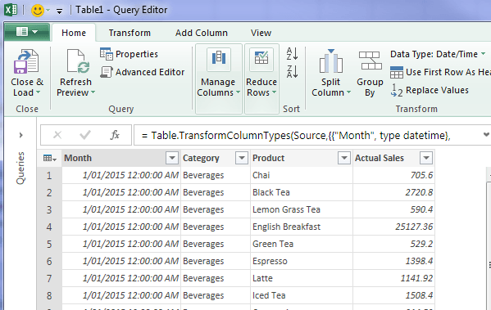The image size is (491, 310).
Task: Click the Chai product cell
Action: point(301,175)
